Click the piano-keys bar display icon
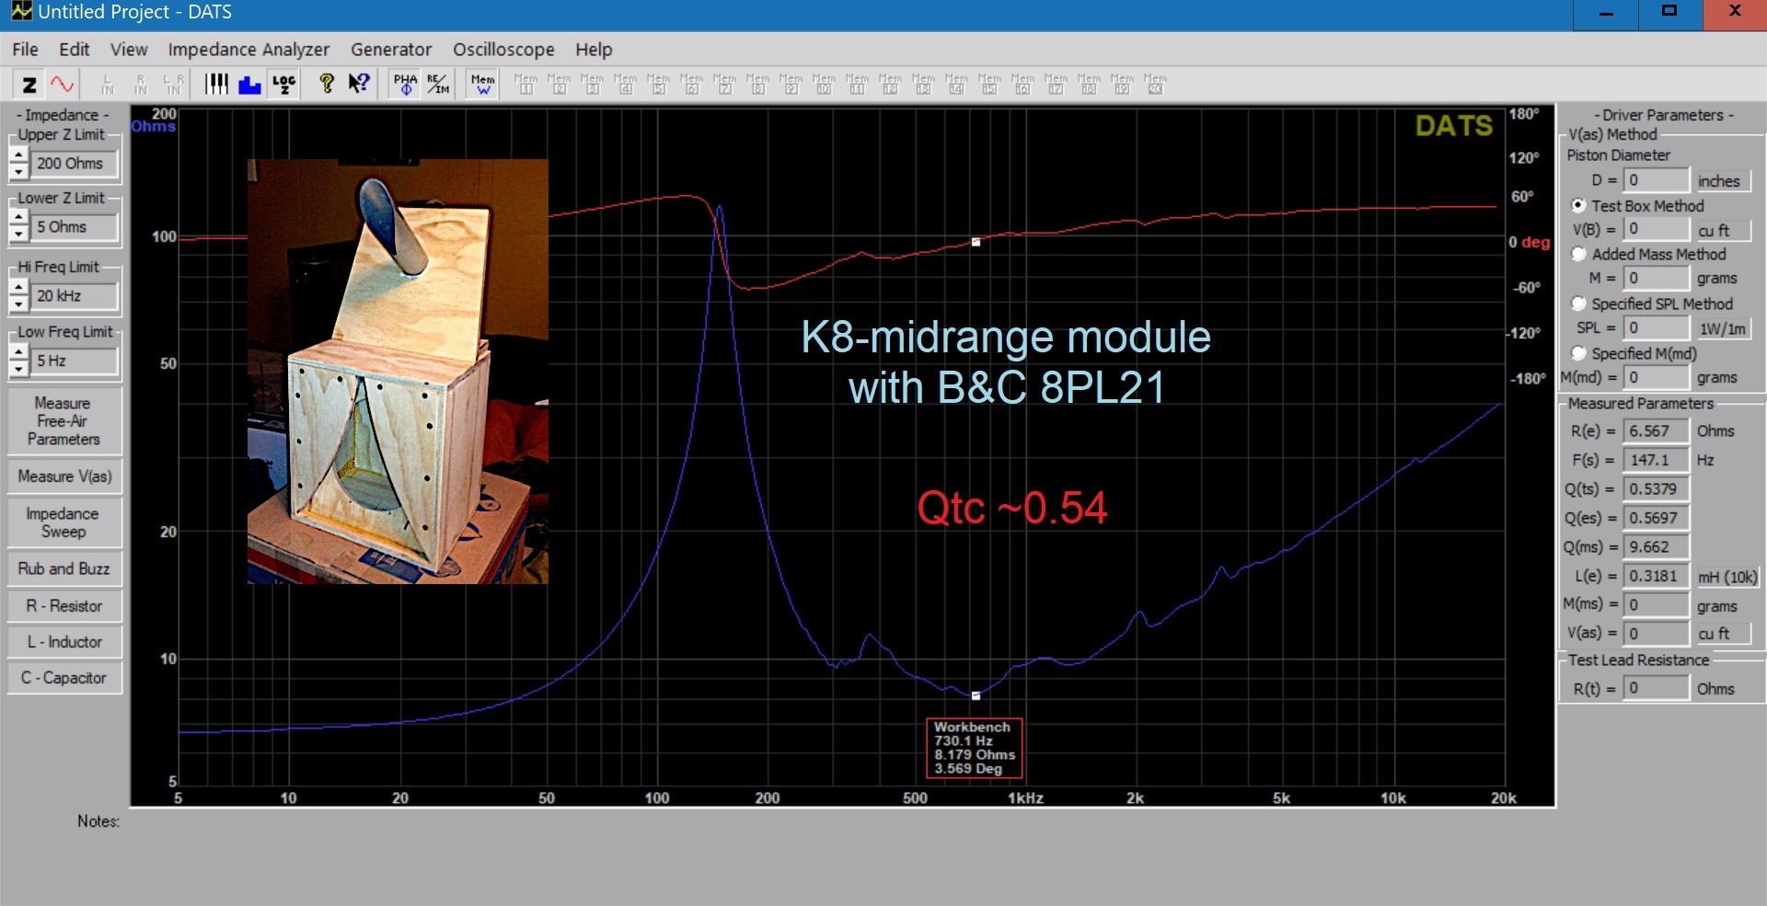 216,85
